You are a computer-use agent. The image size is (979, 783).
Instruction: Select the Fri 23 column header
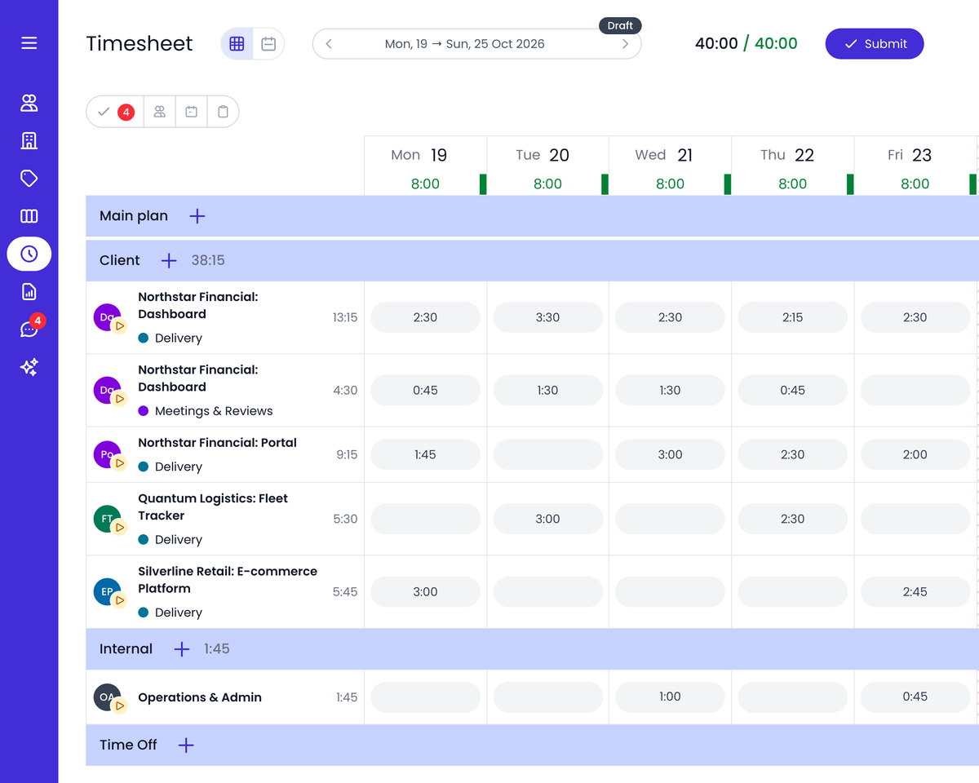[x=915, y=166]
